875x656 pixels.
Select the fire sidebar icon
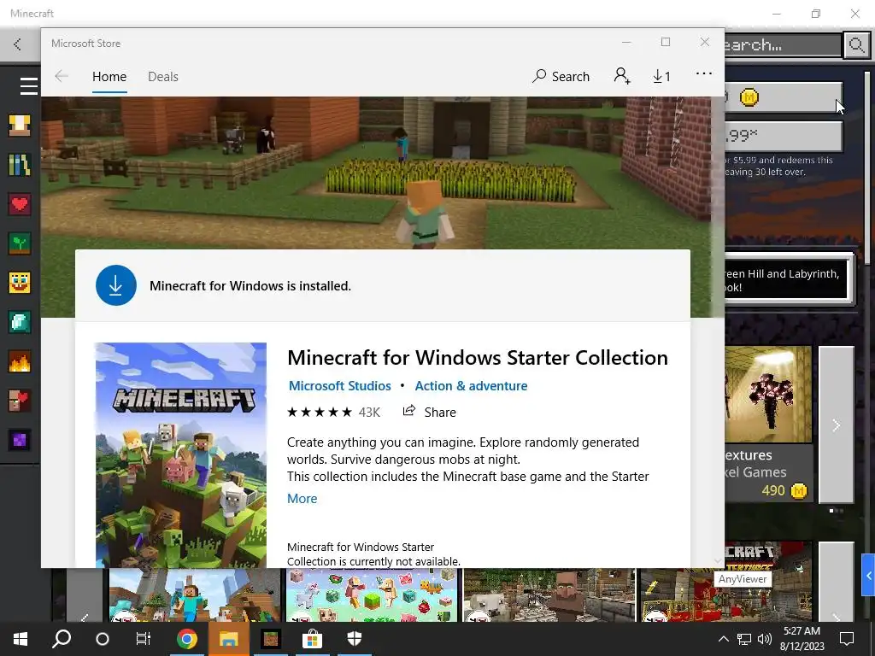[x=20, y=362]
